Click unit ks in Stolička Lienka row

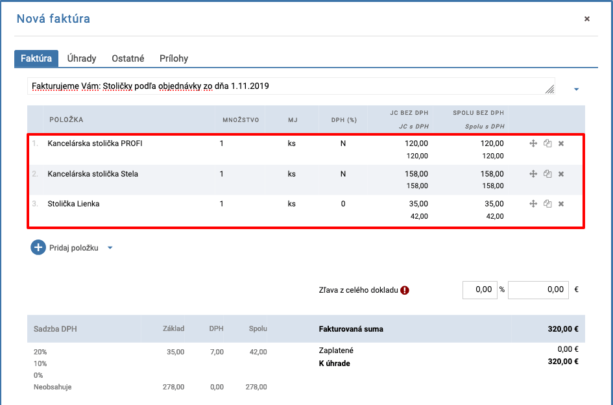[292, 204]
